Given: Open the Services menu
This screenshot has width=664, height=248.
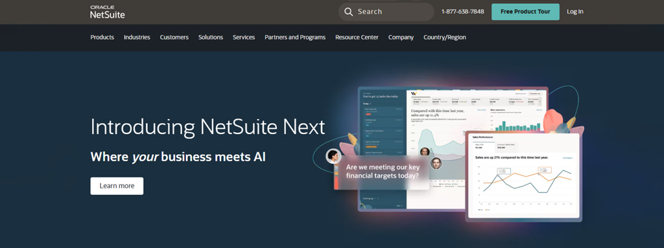Looking at the screenshot, I should click(x=244, y=38).
